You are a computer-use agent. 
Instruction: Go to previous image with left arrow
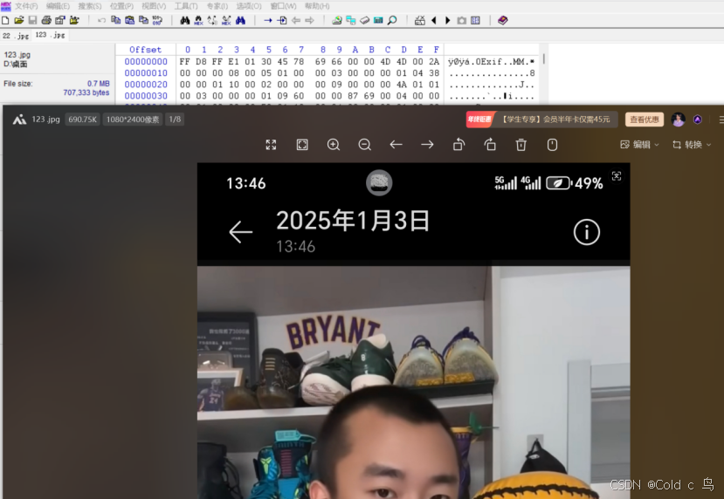pyautogui.click(x=396, y=145)
